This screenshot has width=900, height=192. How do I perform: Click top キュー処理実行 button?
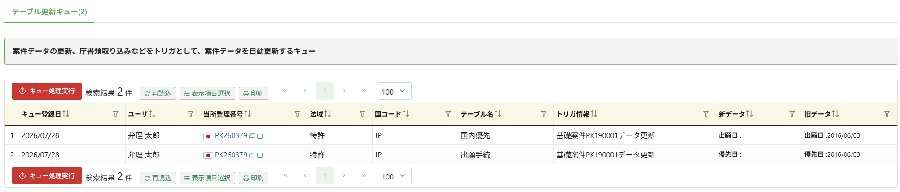pos(47,91)
